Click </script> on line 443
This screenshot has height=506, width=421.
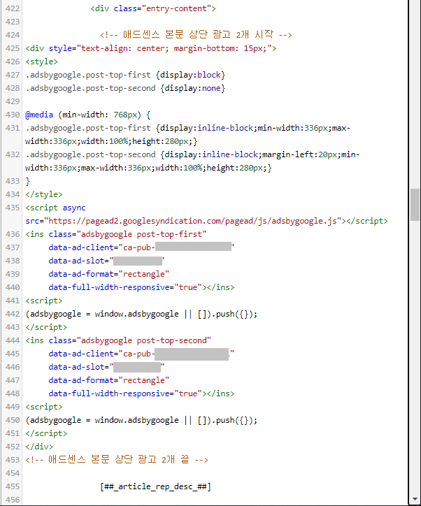tap(46, 327)
